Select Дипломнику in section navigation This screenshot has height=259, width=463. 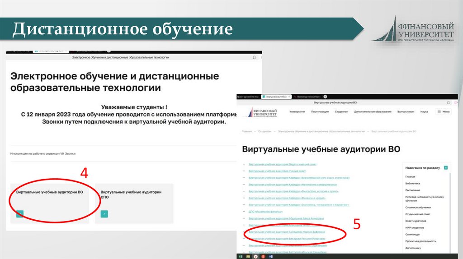(x=413, y=248)
